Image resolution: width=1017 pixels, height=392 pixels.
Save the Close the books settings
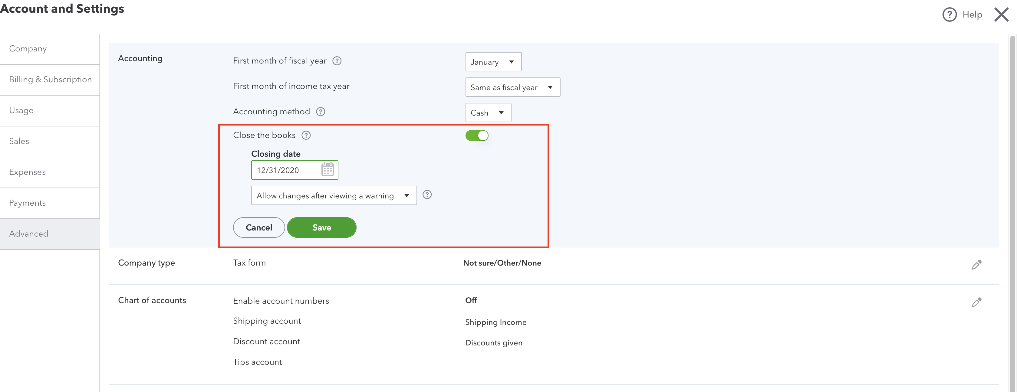click(321, 227)
